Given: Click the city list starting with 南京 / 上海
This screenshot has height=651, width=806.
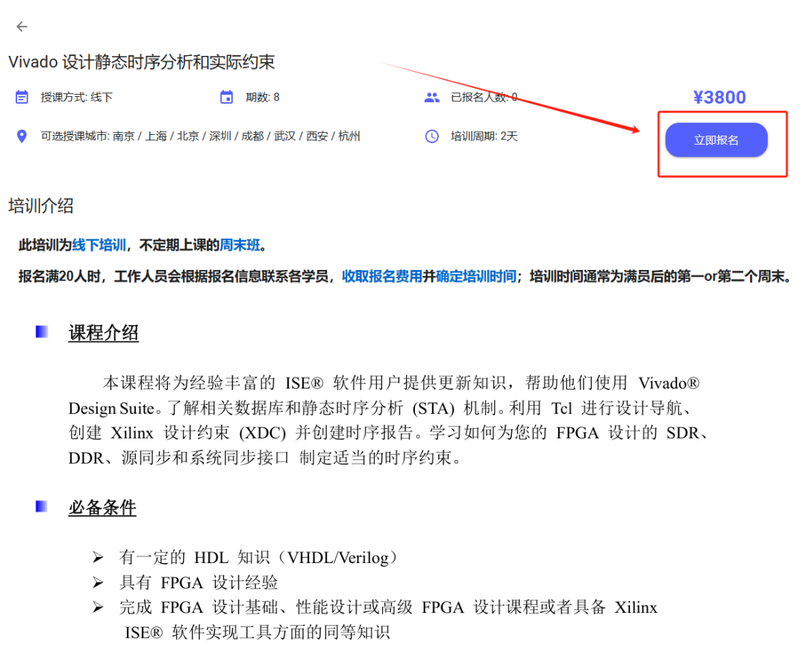Looking at the screenshot, I should (x=236, y=136).
